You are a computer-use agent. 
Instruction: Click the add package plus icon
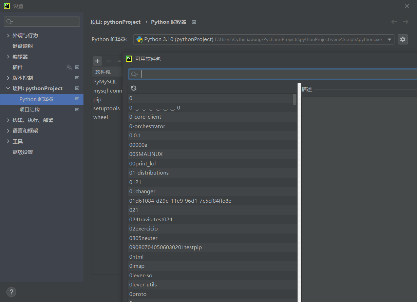click(x=97, y=61)
